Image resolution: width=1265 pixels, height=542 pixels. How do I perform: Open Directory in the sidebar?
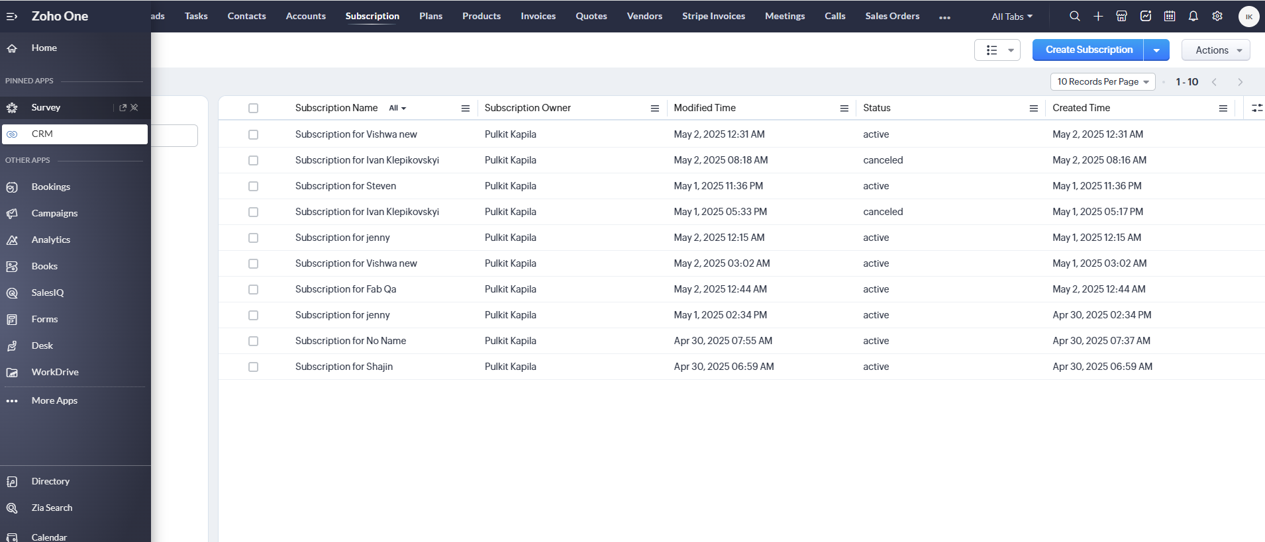coord(50,481)
